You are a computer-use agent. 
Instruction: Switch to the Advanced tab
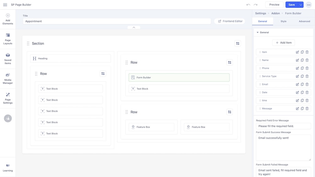tap(304, 21)
